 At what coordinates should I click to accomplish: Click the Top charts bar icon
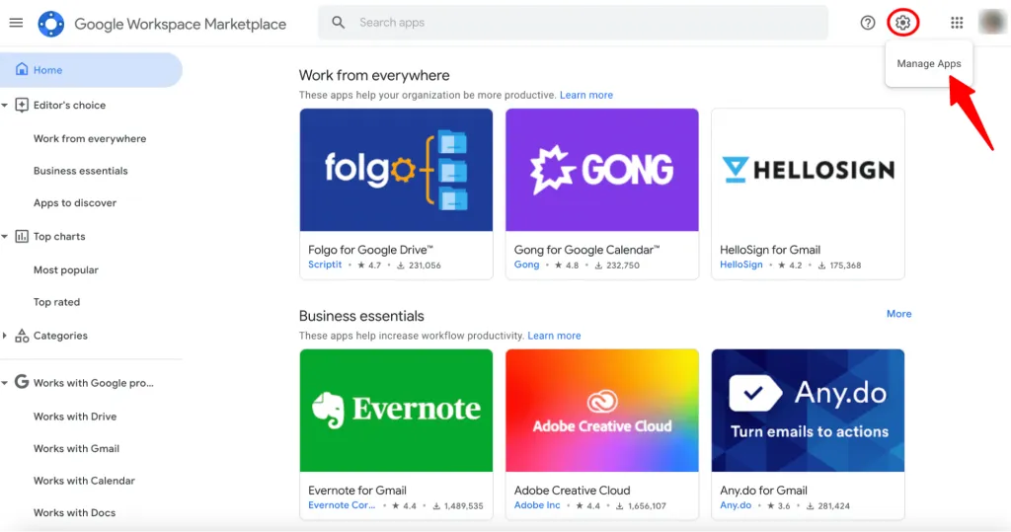(x=22, y=236)
